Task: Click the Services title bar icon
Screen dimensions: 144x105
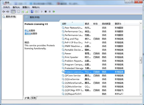Action: 3,3
